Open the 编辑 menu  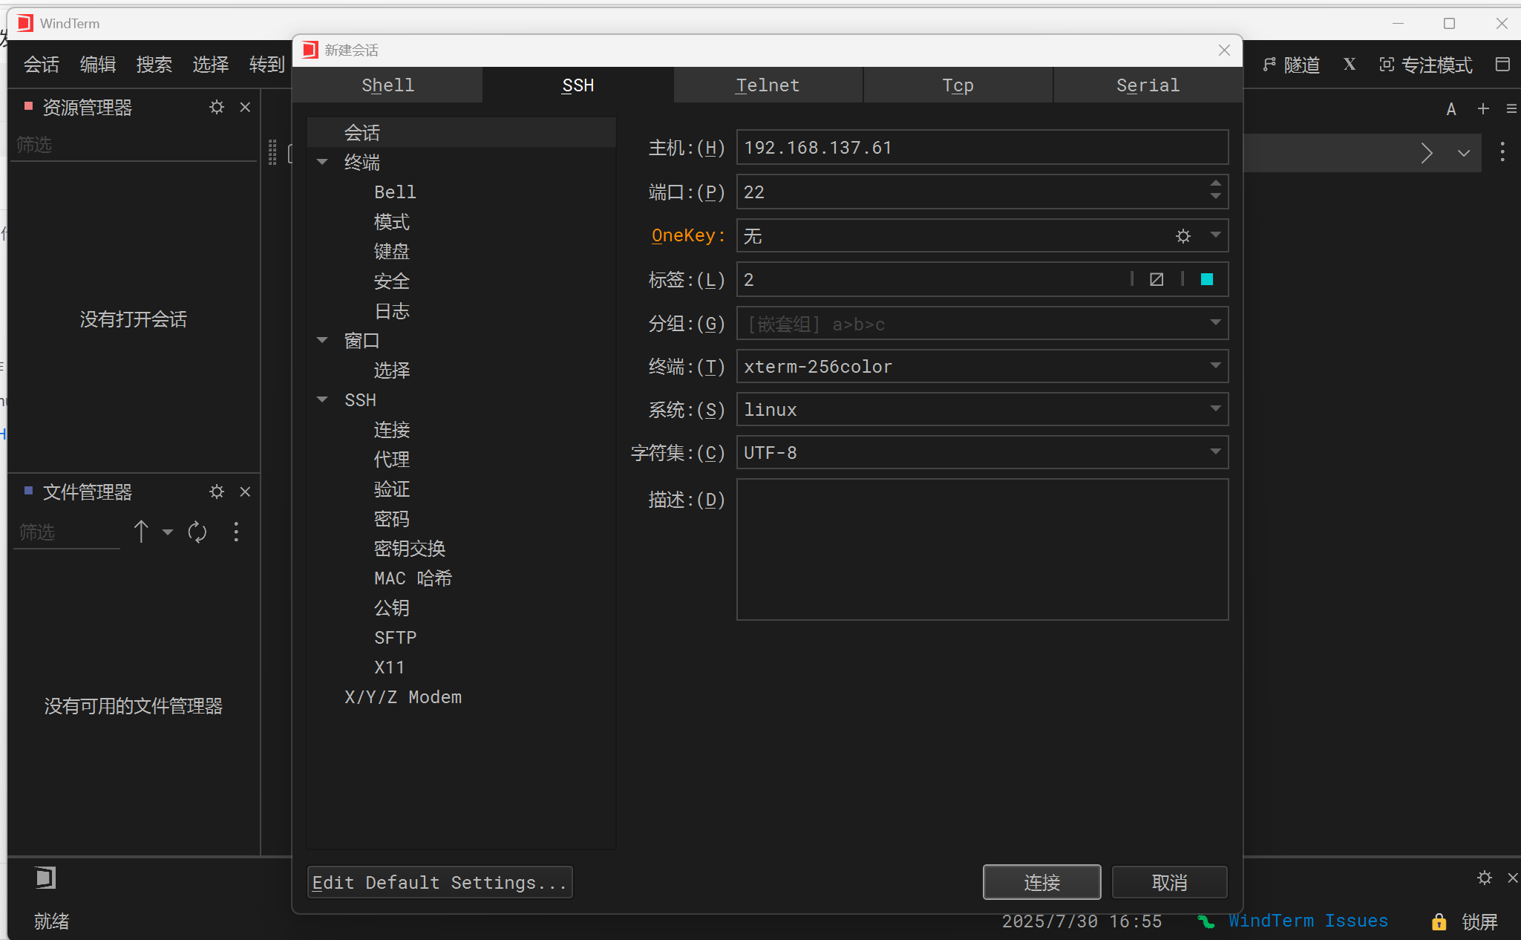coord(97,65)
